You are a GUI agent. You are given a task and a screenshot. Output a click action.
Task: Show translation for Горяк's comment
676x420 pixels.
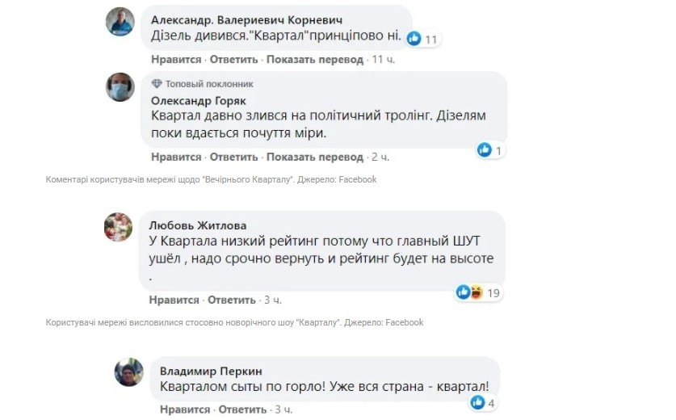pyautogui.click(x=315, y=157)
